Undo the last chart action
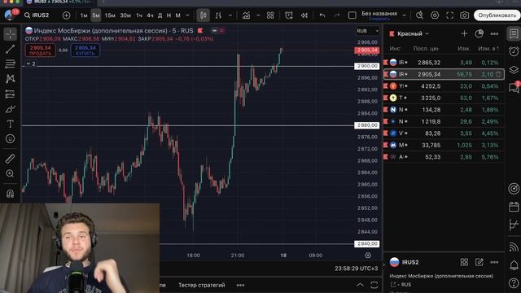This screenshot has width=521, height=293. click(x=322, y=15)
